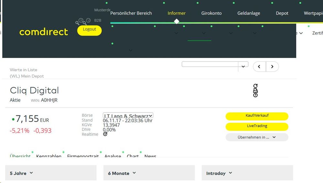Open the Girokonto menu
The image size is (323, 183).
[x=211, y=13]
